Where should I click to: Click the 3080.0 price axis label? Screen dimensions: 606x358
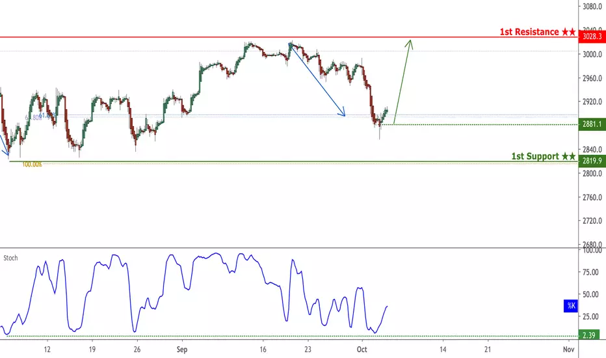click(x=592, y=7)
